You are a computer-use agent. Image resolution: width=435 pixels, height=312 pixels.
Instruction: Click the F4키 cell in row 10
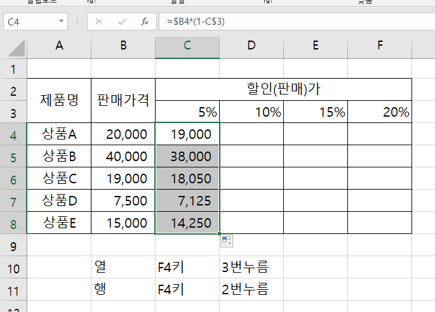[x=187, y=267]
